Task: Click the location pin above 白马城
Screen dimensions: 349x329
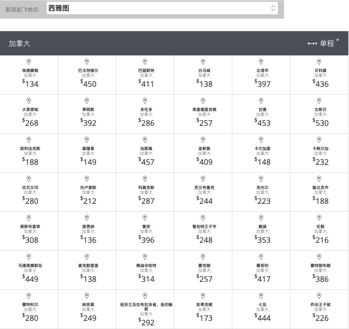Action: [x=203, y=62]
